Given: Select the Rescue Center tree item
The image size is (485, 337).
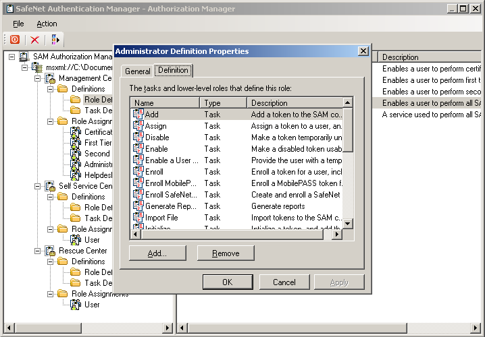Looking at the screenshot, I should tap(83, 251).
